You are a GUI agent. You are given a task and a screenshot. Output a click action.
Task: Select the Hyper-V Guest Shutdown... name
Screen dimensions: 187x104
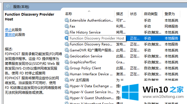pos(92,98)
